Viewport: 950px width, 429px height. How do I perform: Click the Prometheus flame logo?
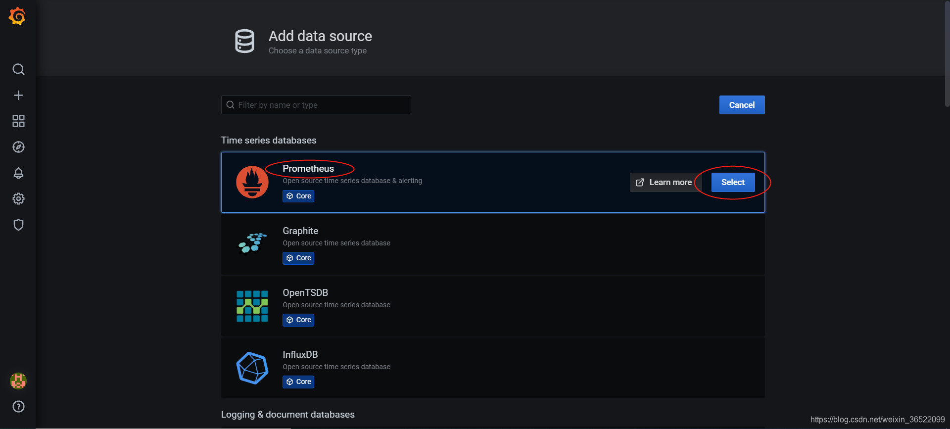252,182
